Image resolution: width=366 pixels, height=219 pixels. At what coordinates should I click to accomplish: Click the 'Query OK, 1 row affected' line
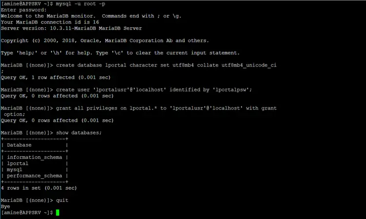point(56,77)
